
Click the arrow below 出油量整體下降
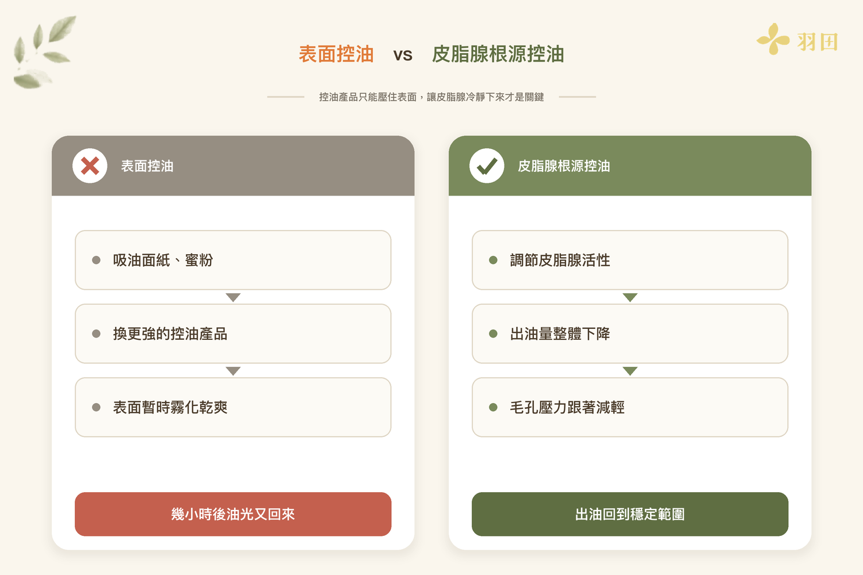(630, 371)
